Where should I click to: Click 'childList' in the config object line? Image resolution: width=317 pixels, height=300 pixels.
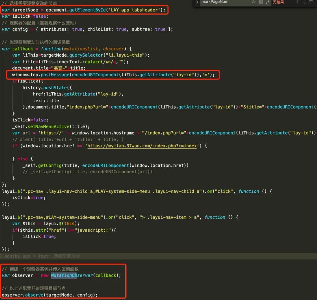[x=99, y=29]
